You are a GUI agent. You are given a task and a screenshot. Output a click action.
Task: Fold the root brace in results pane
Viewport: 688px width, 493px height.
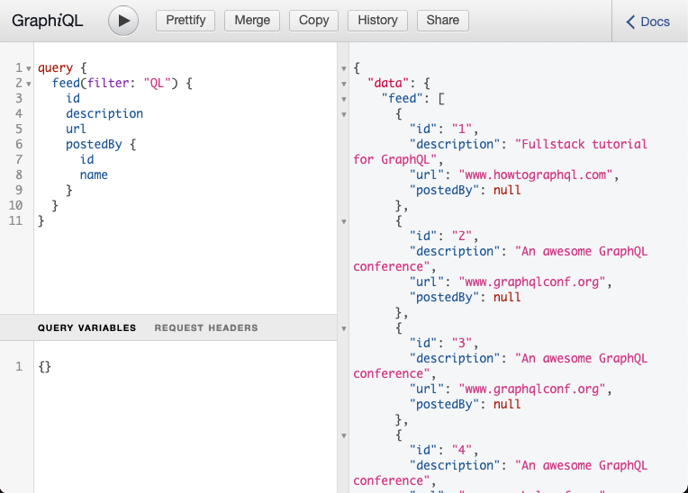pyautogui.click(x=344, y=68)
